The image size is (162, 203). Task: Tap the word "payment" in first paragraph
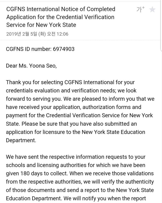click(x=16, y=115)
